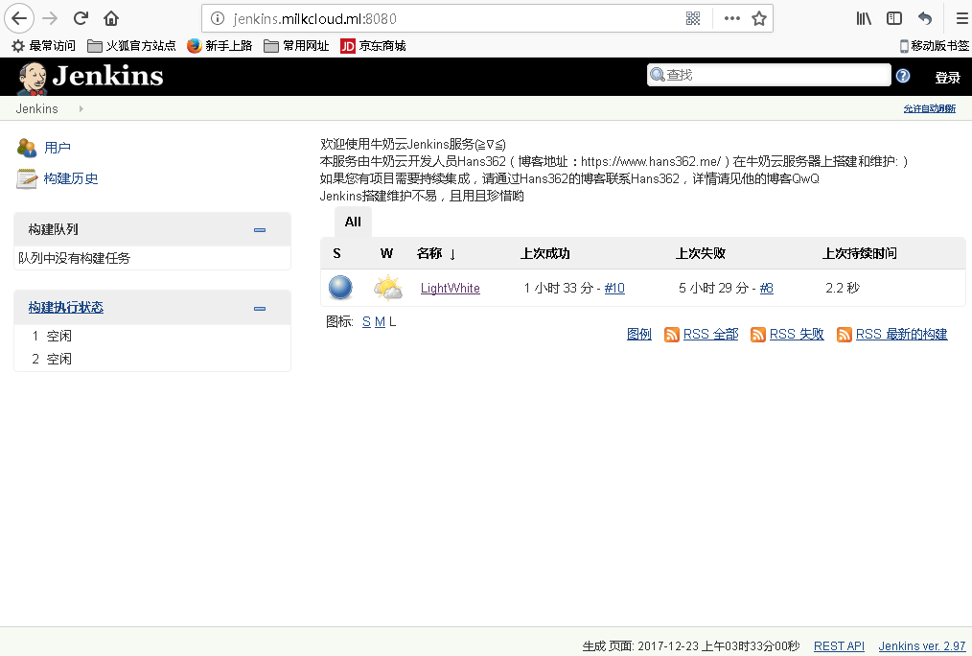Screen dimensions: 972x656
Task: Open successful build #10 link
Action: 614,289
